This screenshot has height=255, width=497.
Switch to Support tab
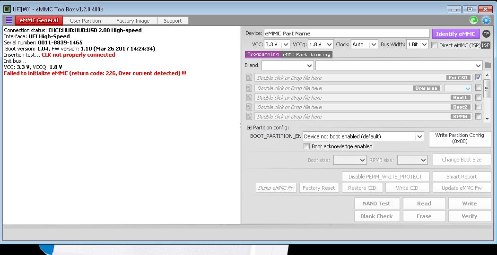click(173, 21)
